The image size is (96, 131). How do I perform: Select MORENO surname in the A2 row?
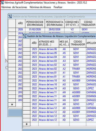(91, 69)
